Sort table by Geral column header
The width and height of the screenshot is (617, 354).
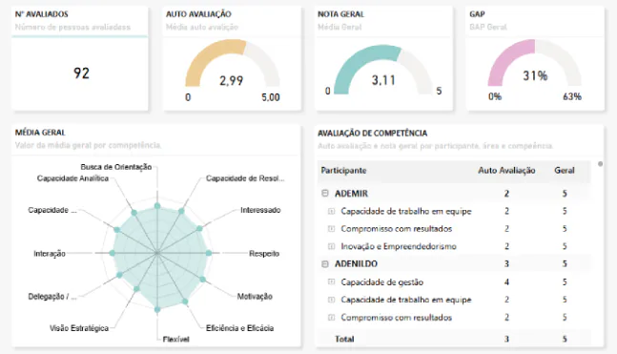point(565,171)
